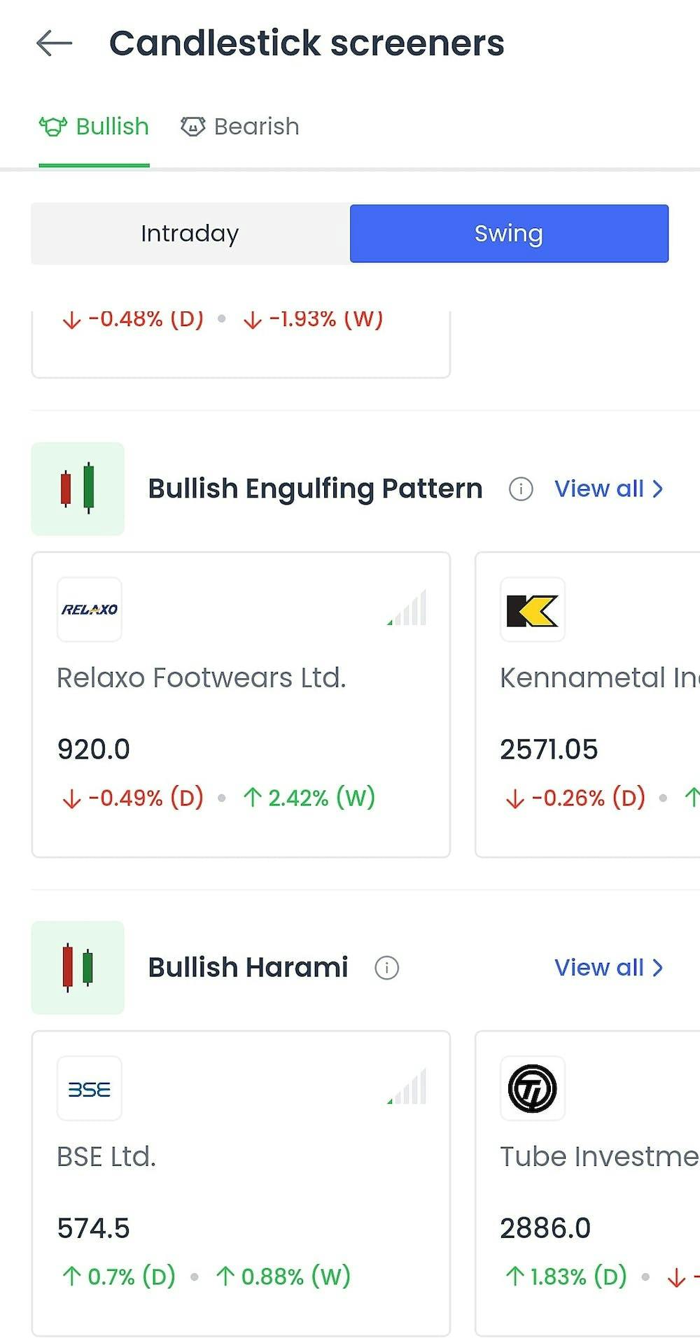
Task: Open Bullish Harami info icon
Action: click(387, 968)
